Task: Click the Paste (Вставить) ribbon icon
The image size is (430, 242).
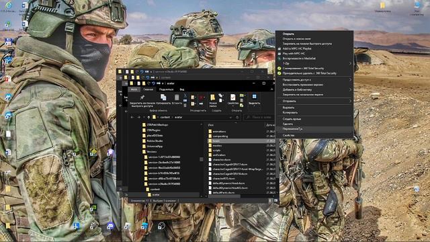Action: (177, 97)
